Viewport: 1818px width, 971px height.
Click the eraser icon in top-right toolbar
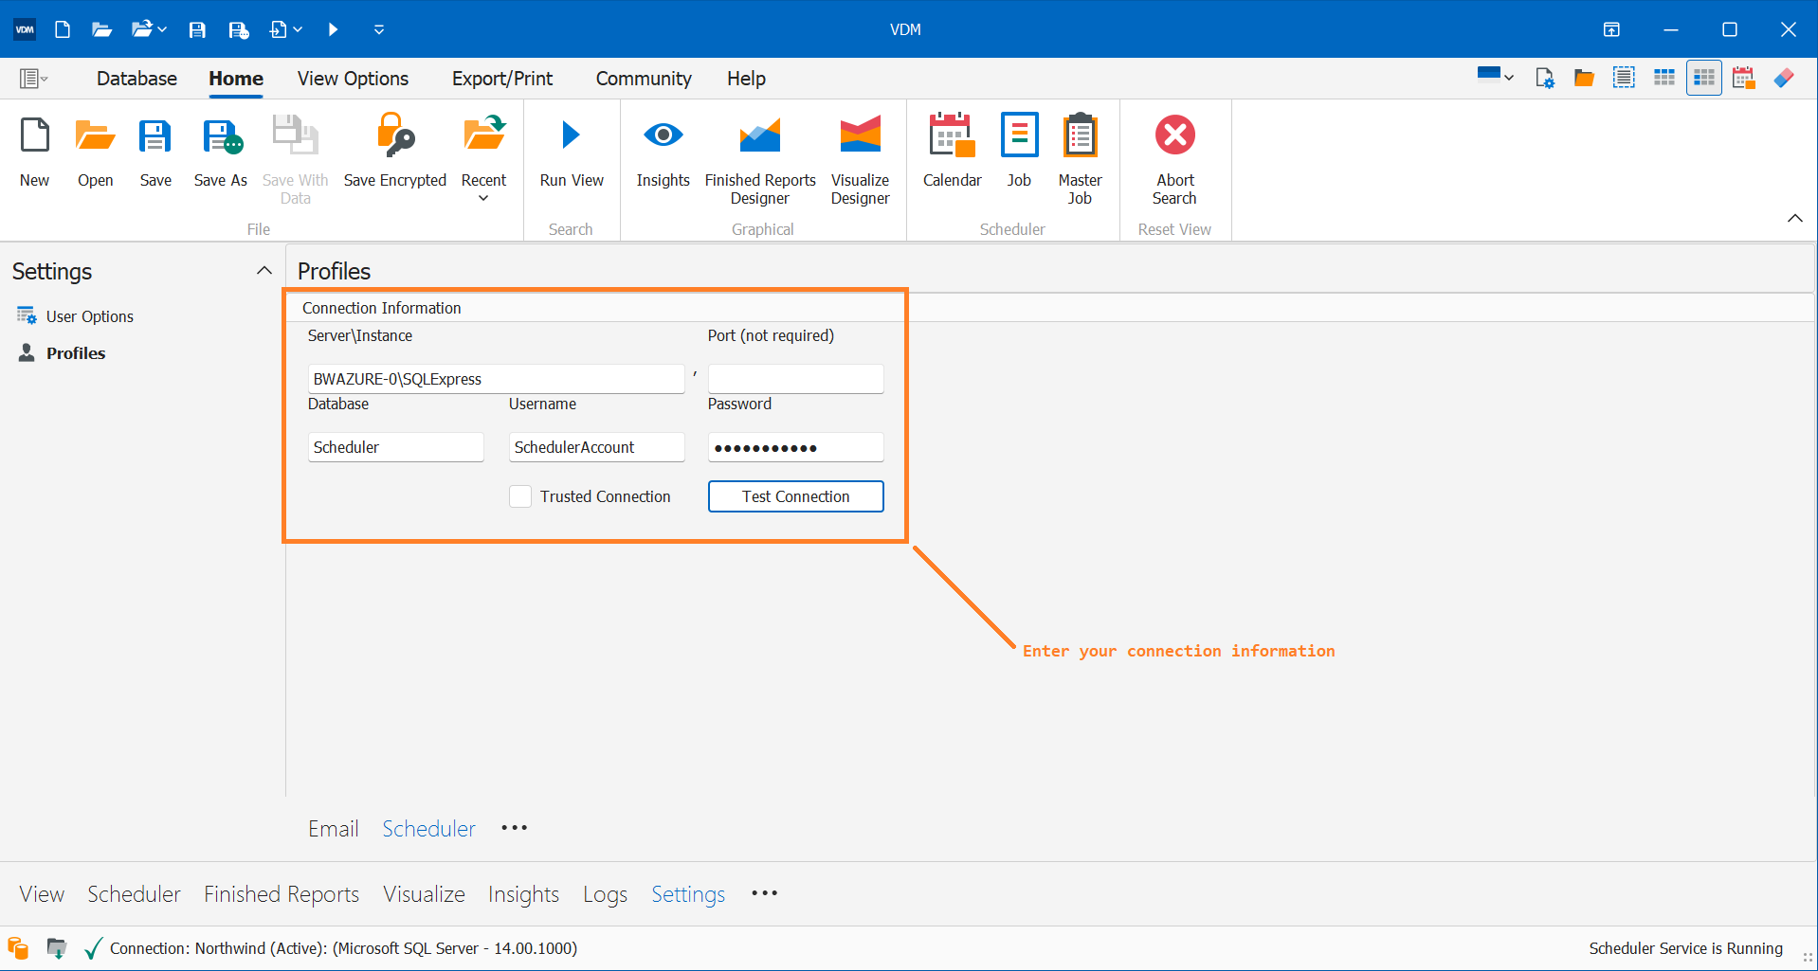click(x=1784, y=78)
